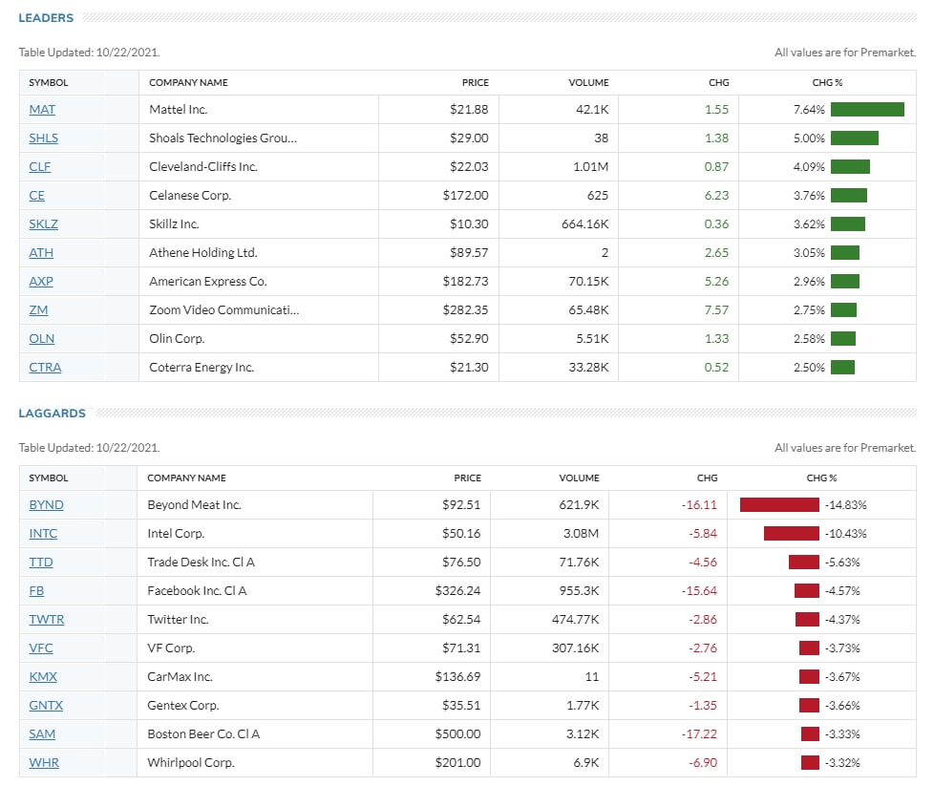The image size is (934, 786).
Task: Click the $326.24 price for Facebook
Action: (x=457, y=590)
